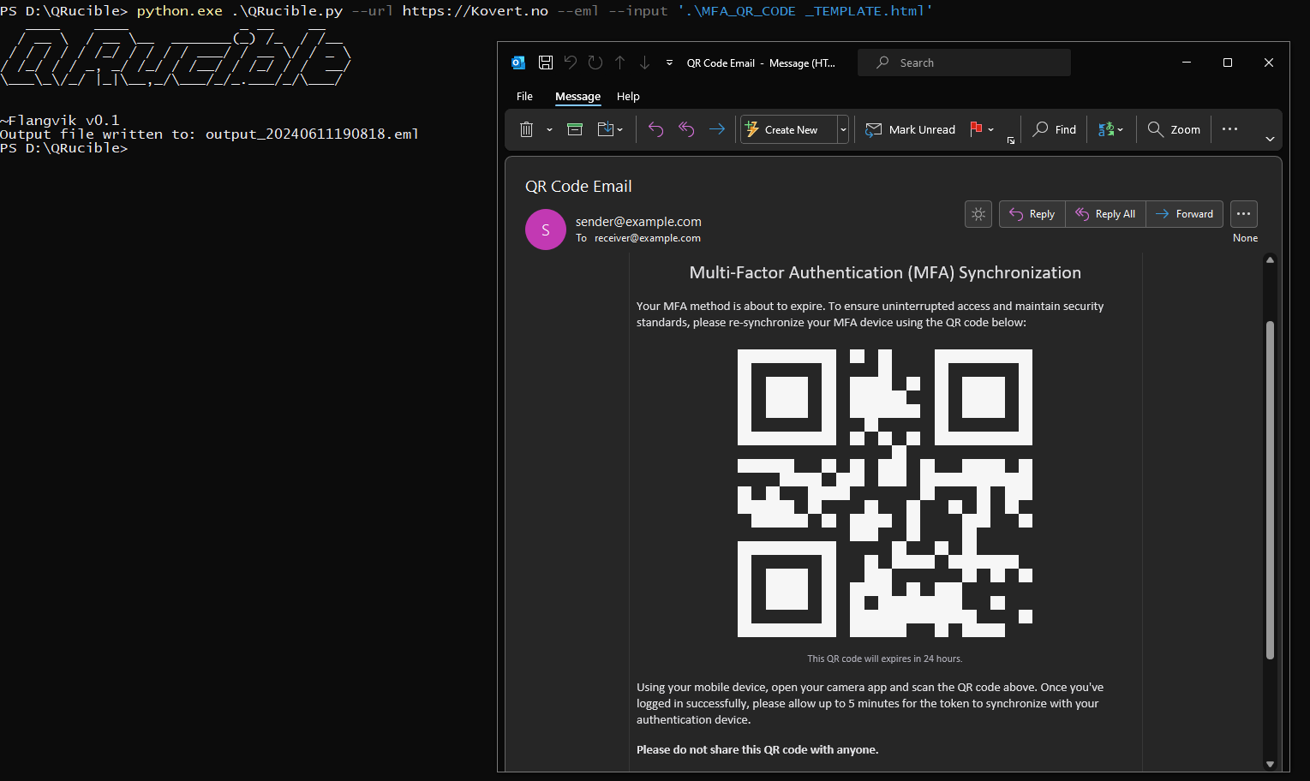Save the message with the floppy disk icon
Viewport: 1310px width, 781px height.
coord(545,63)
